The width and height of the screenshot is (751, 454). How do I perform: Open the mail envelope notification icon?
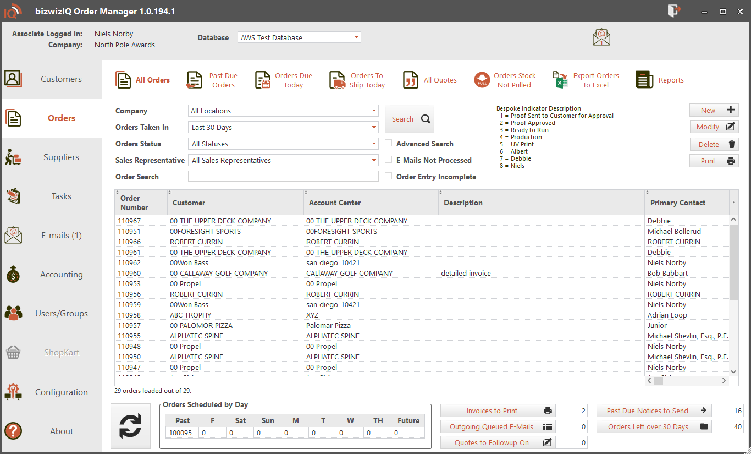[x=601, y=37]
